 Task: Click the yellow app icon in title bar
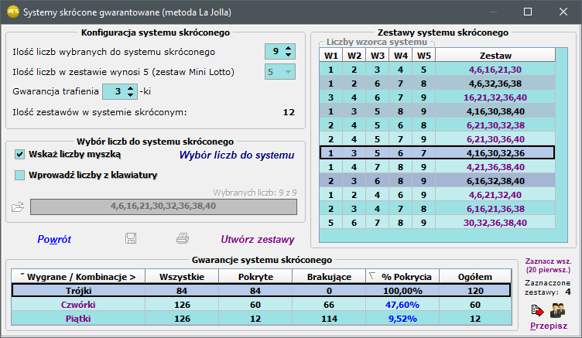pyautogui.click(x=12, y=12)
